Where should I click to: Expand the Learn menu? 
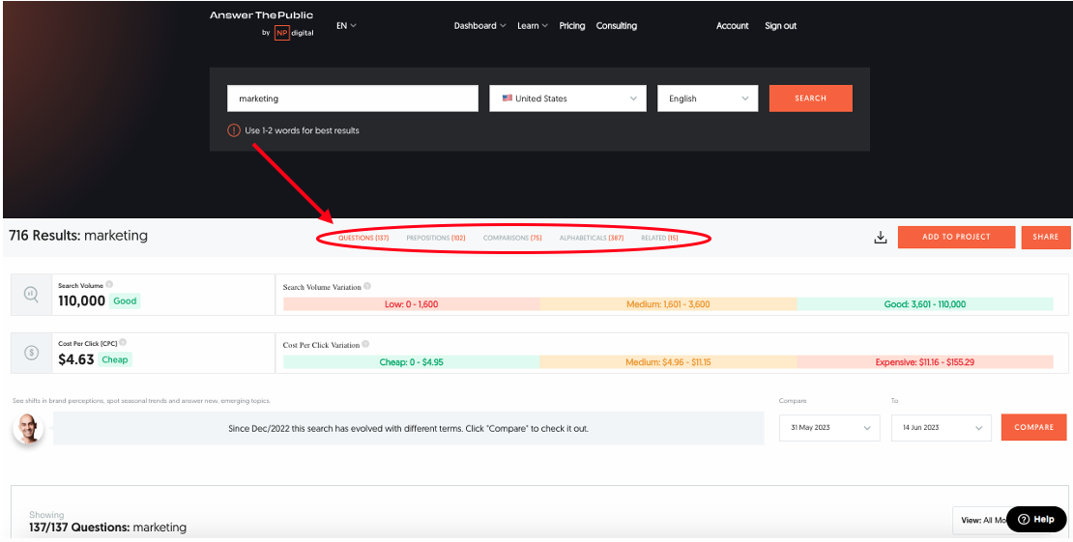[533, 26]
